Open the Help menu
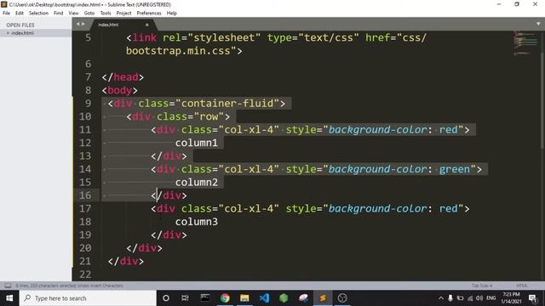Image resolution: width=545 pixels, height=306 pixels. (172, 14)
